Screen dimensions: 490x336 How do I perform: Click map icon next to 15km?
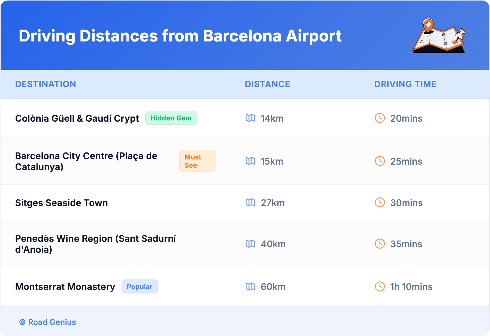coord(250,161)
